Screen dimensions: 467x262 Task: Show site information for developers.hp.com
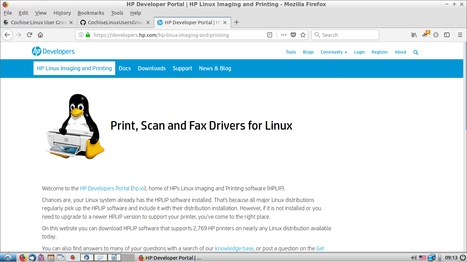pos(81,35)
